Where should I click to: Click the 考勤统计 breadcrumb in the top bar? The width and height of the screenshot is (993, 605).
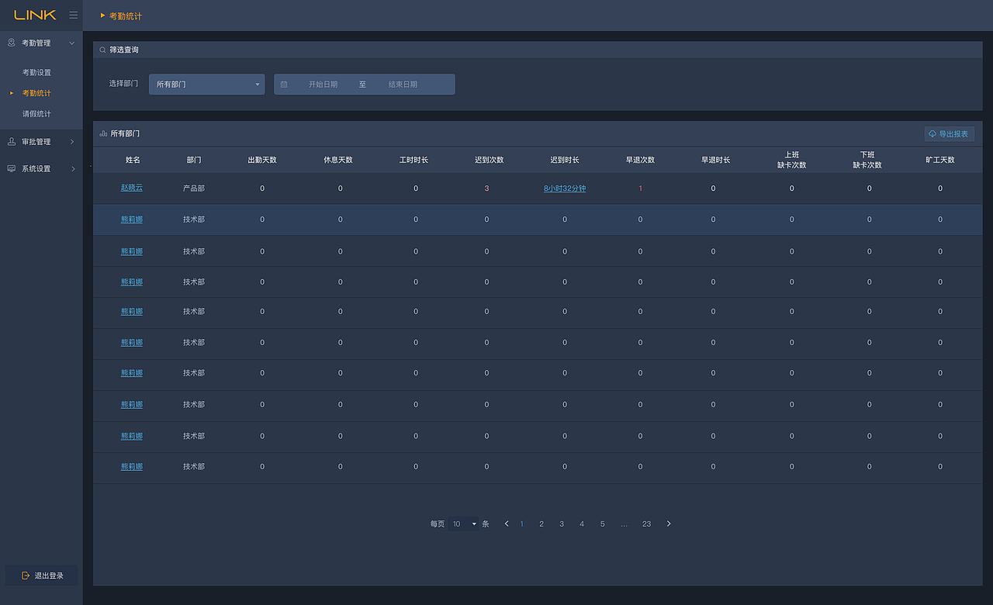click(126, 16)
